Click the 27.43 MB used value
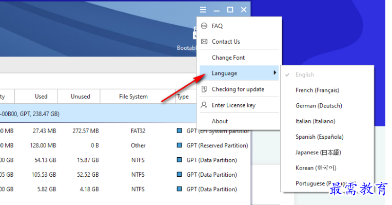This screenshot has height=205, width=392. (44, 131)
